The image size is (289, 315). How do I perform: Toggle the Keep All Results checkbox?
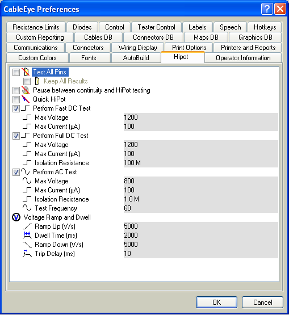click(x=27, y=81)
